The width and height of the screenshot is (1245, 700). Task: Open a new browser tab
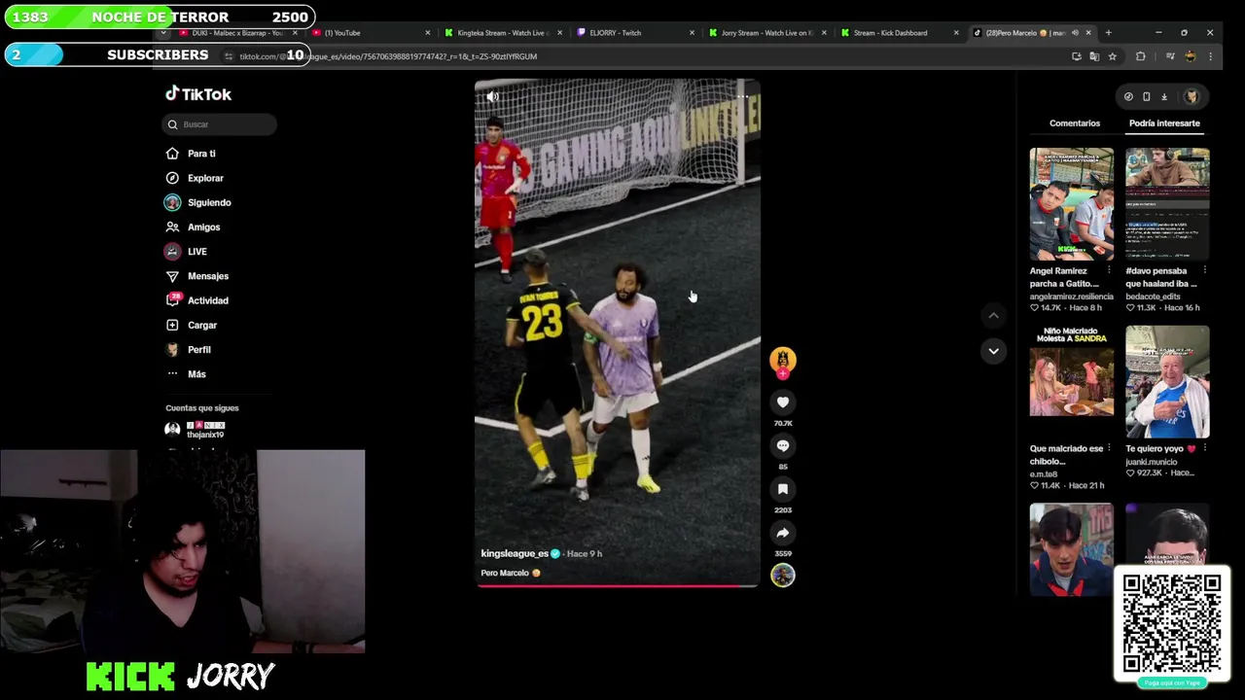pos(1108,33)
